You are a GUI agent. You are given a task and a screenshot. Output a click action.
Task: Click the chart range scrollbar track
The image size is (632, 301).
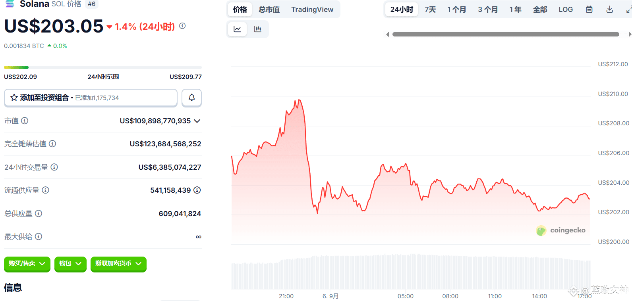click(x=506, y=35)
